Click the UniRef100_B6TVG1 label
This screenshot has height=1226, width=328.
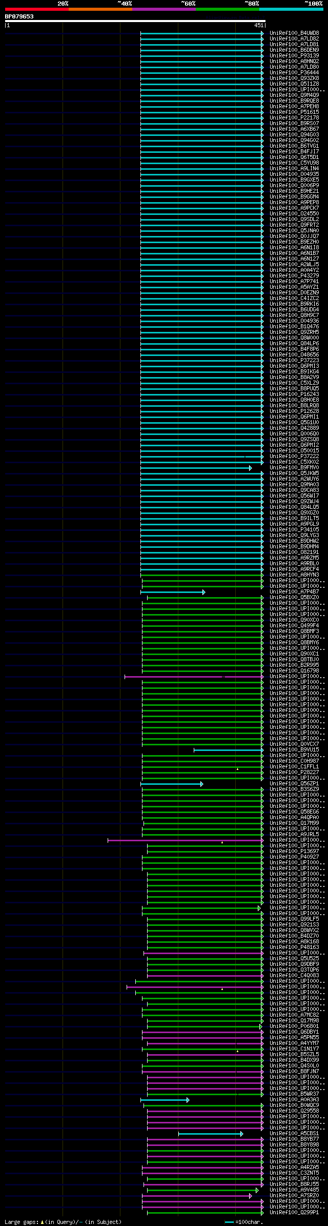pyautogui.click(x=294, y=146)
